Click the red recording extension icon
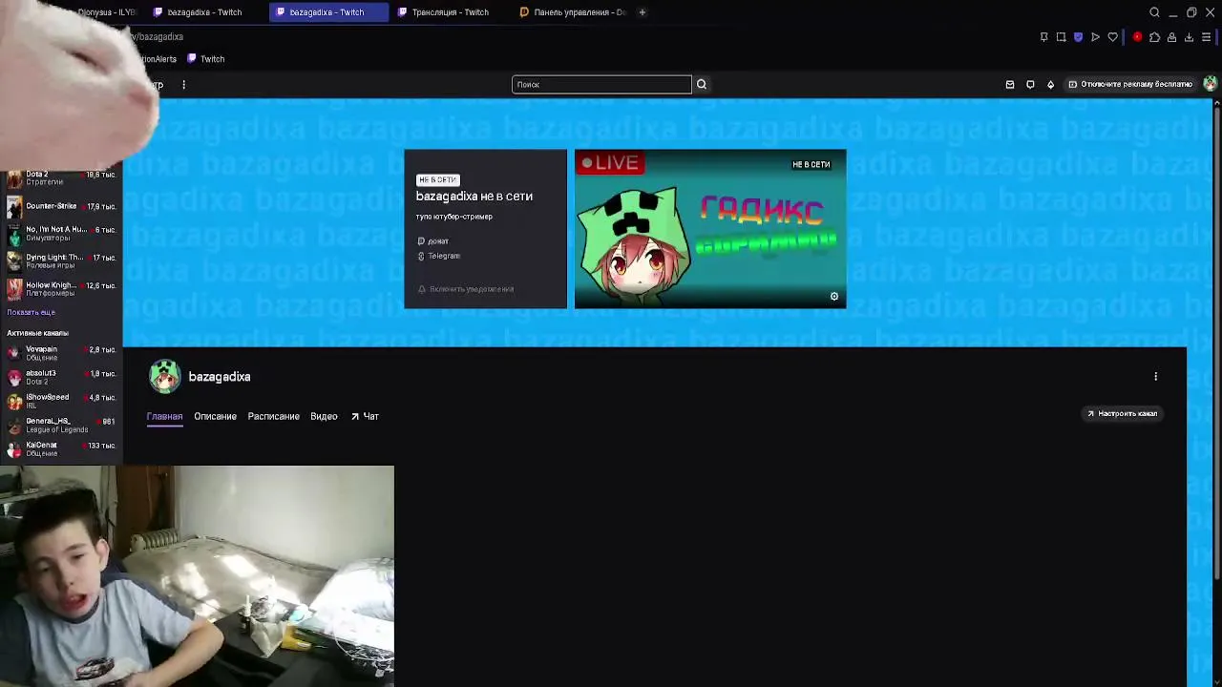 (1137, 37)
